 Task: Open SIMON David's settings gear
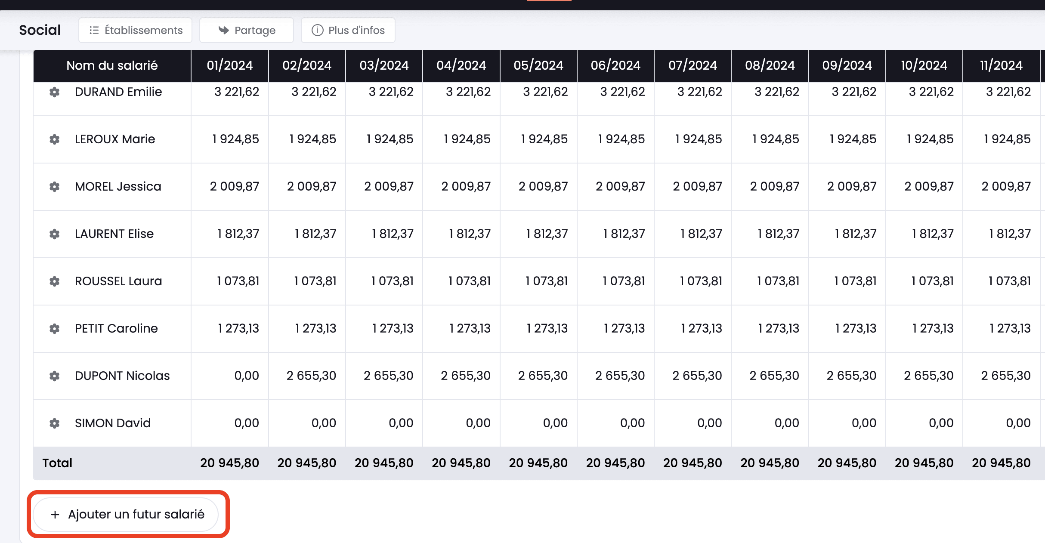click(54, 423)
